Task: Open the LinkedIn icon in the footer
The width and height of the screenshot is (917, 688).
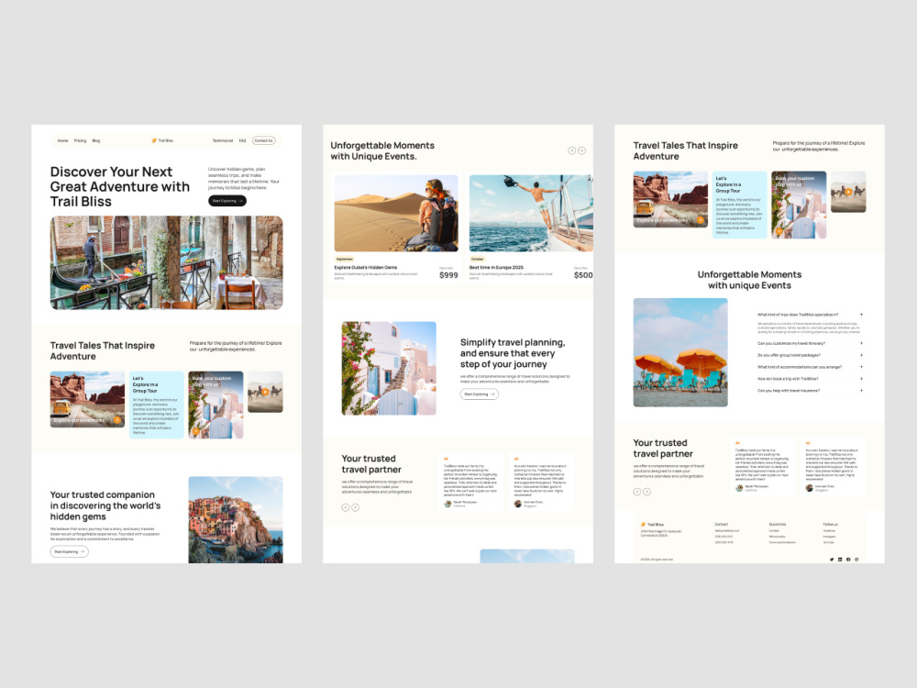Action: (x=840, y=560)
